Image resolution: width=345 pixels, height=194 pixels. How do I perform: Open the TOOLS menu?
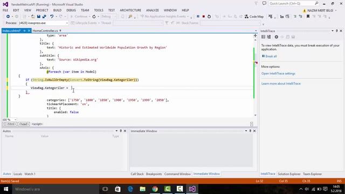coord(99,10)
